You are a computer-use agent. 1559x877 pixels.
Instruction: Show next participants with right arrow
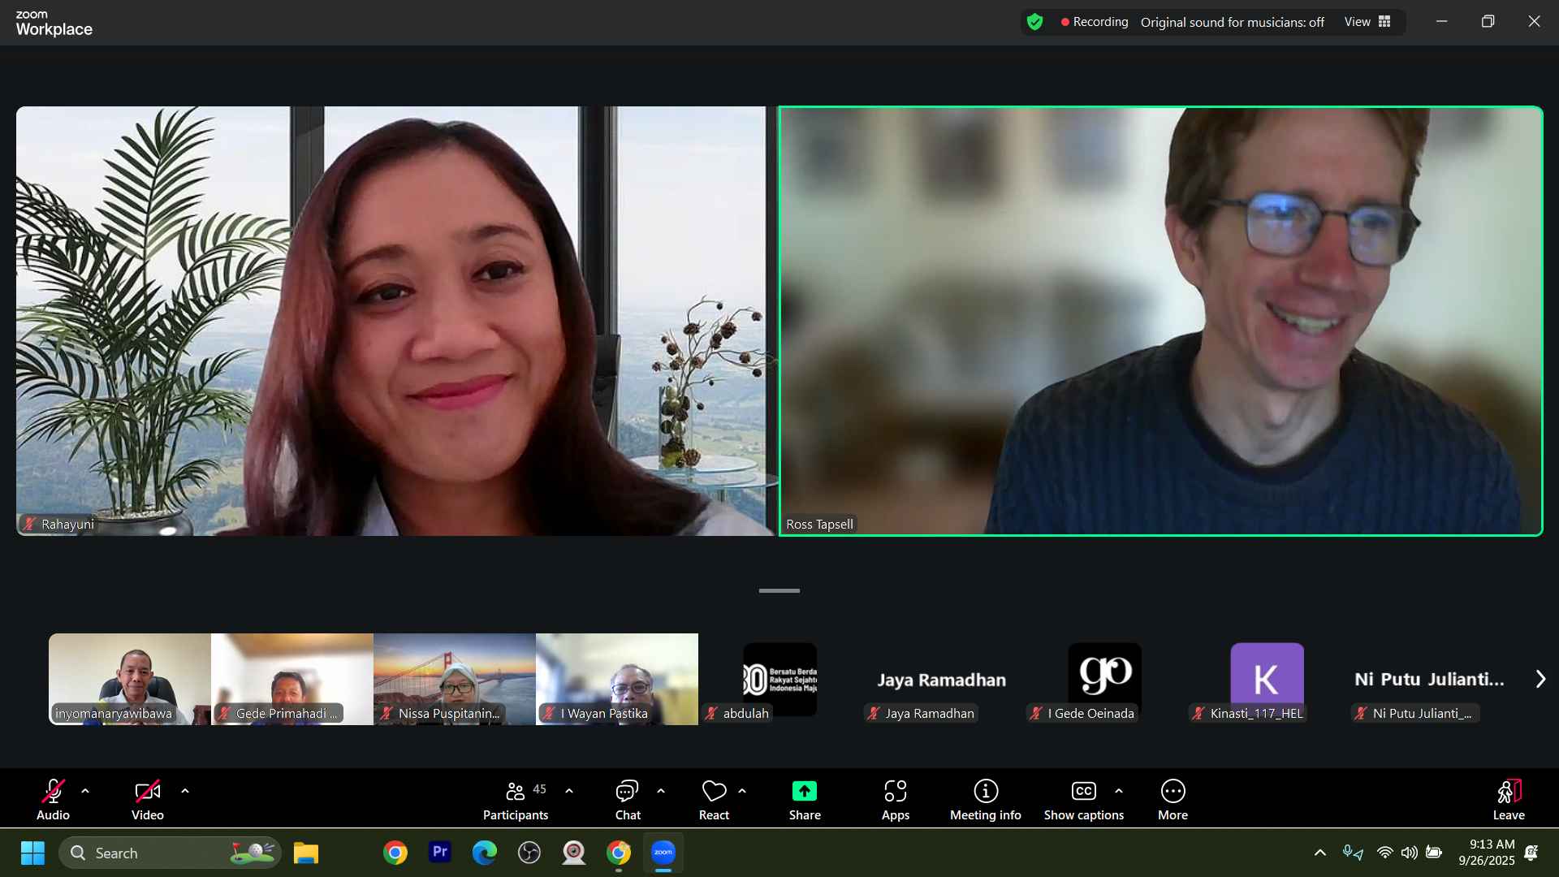coord(1540,679)
